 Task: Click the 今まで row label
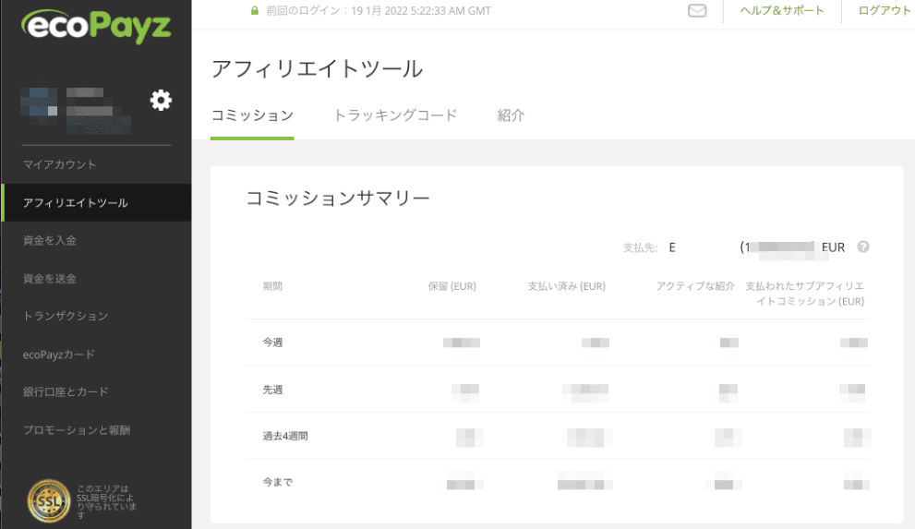pos(277,482)
